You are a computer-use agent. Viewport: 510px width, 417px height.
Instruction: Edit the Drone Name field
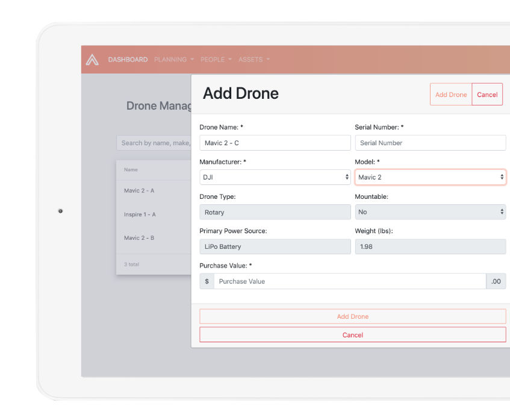point(275,143)
